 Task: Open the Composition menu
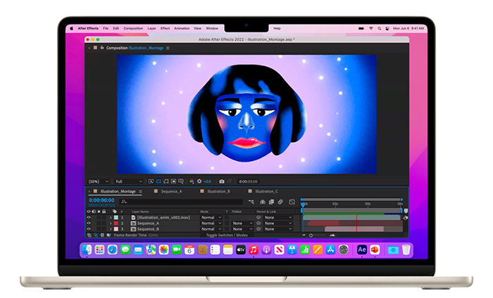(133, 28)
